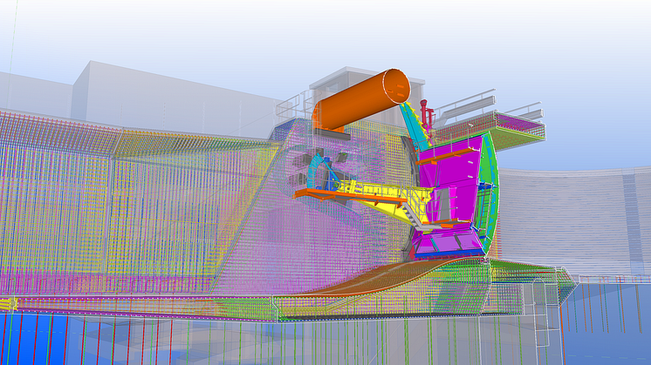Image resolution: width=651 pixels, height=365 pixels.
Task: Click the cyan diagonal strut near cylinder end
Action: coord(414,125)
